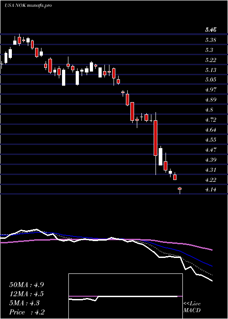
Task: Select the 4.64 price level label
Action: pyautogui.click(x=211, y=129)
